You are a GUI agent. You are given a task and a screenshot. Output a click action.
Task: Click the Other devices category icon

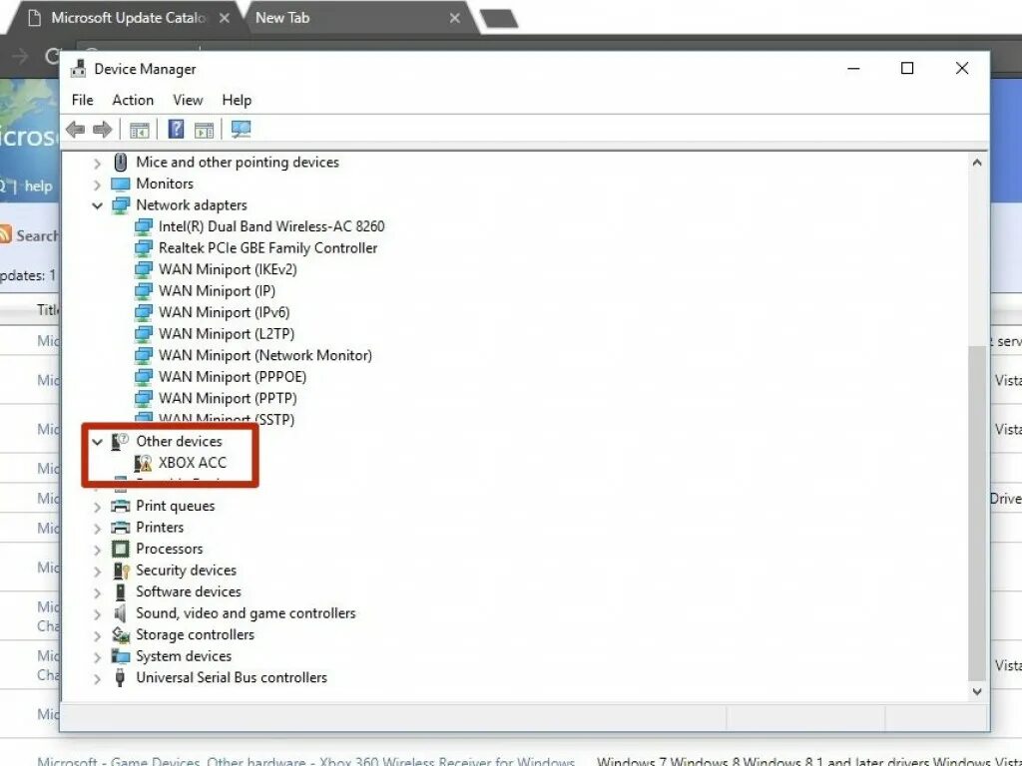[120, 442]
